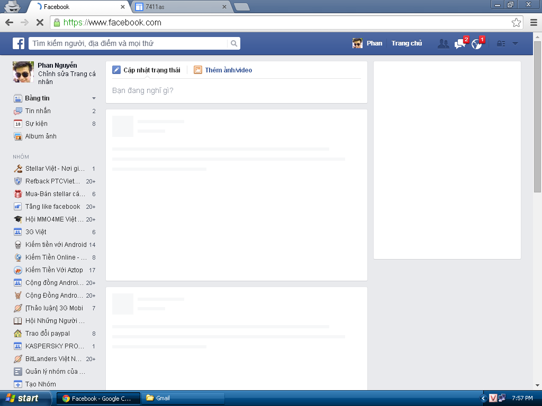Open Chrome menu hamburger icon

click(534, 23)
